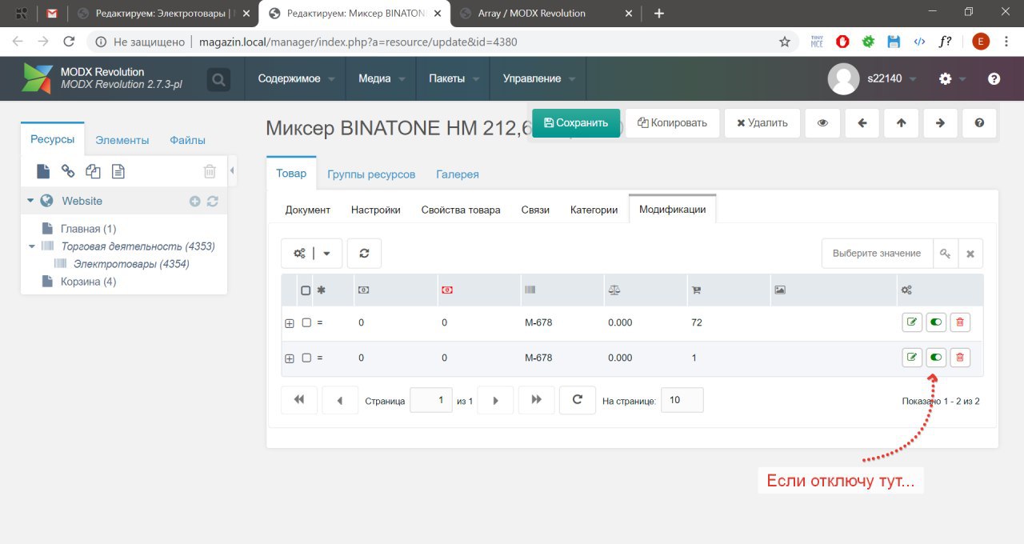Open Корзина (4) resource in tree
Image resolution: width=1024 pixels, height=544 pixels.
coord(88,282)
